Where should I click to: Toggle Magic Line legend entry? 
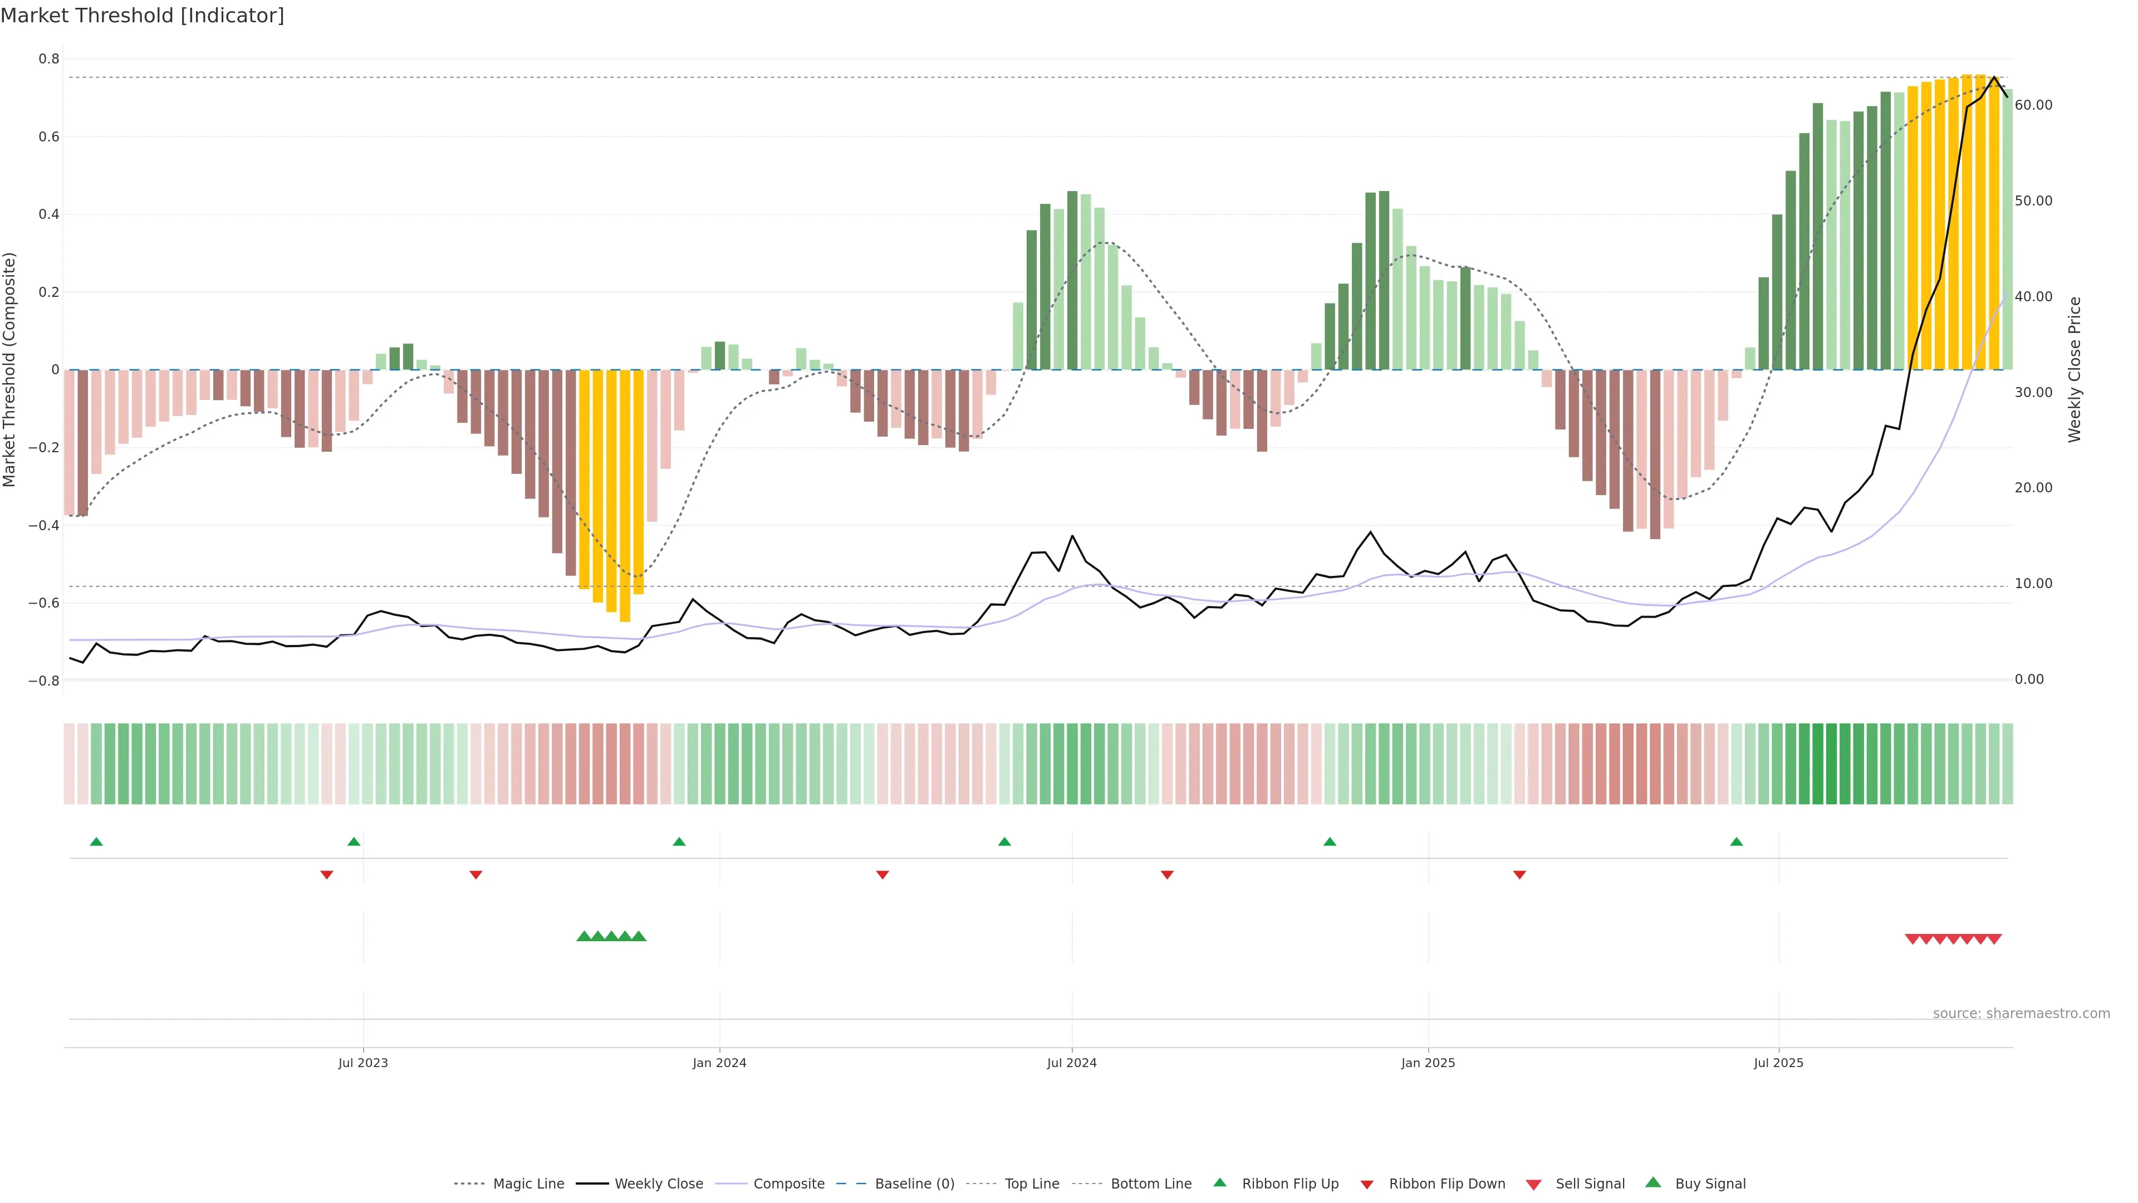(x=528, y=1184)
